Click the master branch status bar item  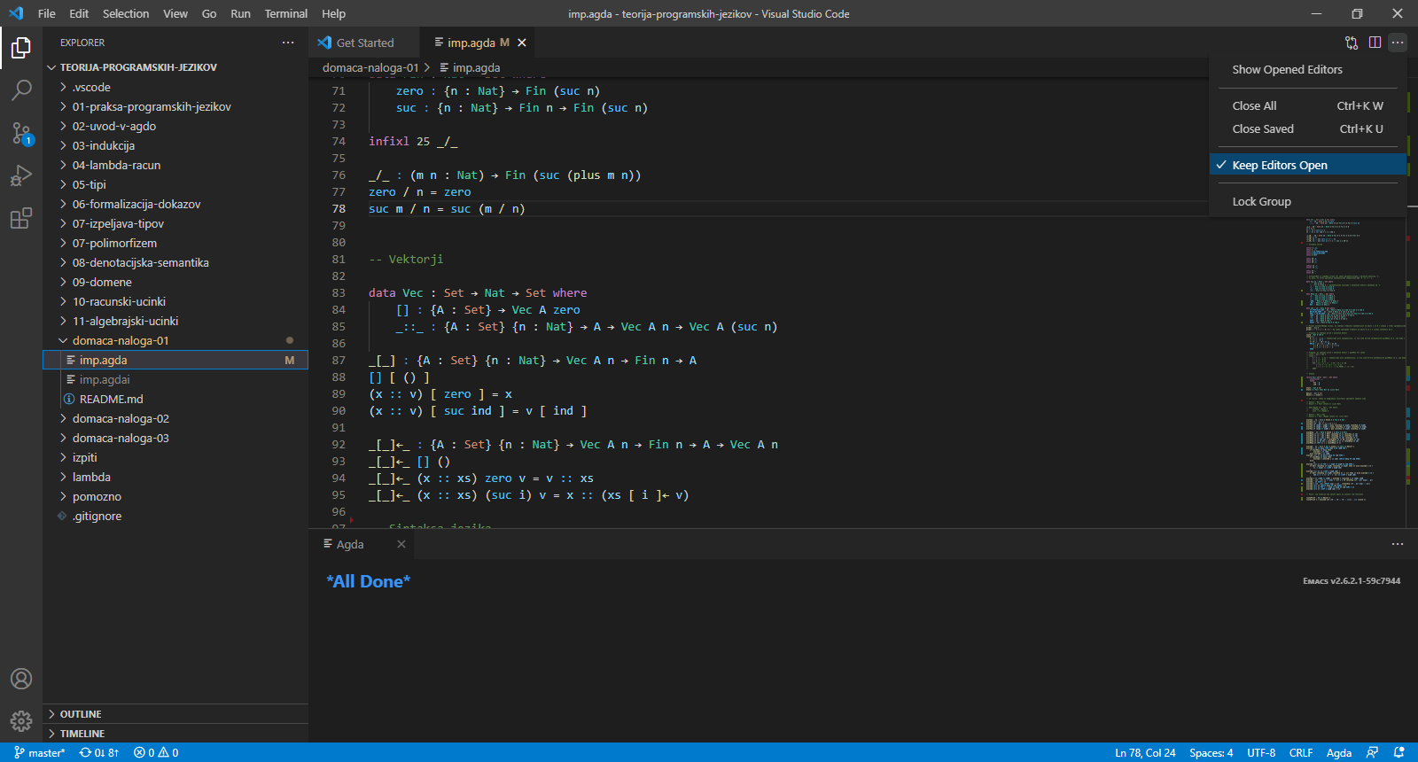(40, 752)
